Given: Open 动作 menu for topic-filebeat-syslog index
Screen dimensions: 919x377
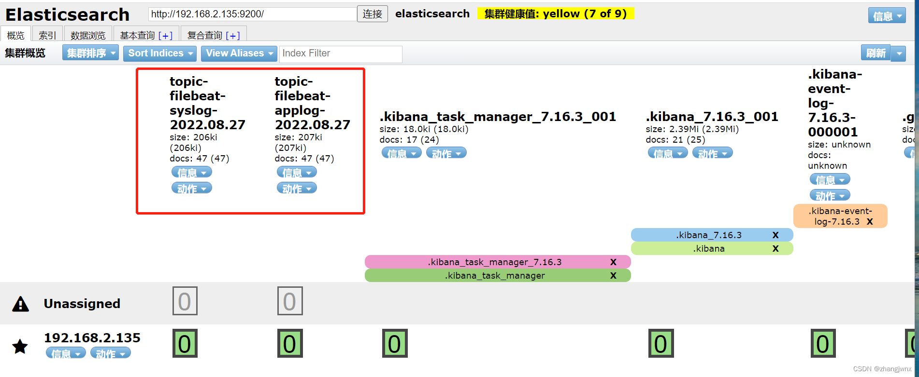Looking at the screenshot, I should point(192,188).
